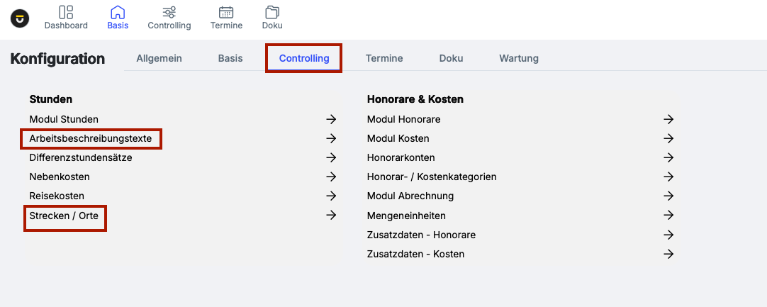Click the arrow next to Honorarkonten

coord(668,157)
